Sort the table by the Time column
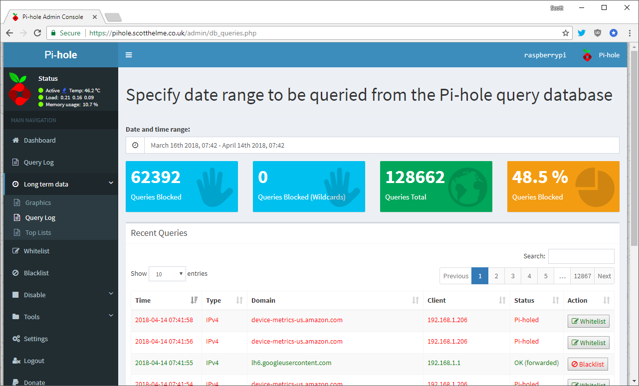The width and height of the screenshot is (639, 386). tap(143, 300)
